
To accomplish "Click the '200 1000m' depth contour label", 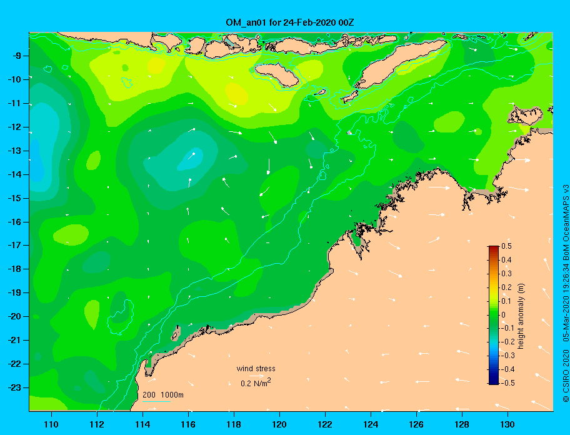I will click(x=163, y=394).
